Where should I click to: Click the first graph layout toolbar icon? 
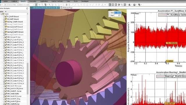[110, 5]
